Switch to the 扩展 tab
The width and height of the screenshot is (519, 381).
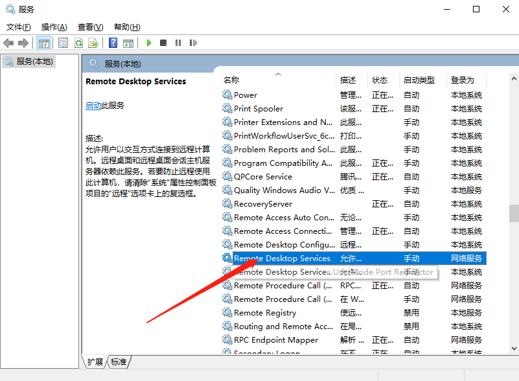tap(95, 362)
